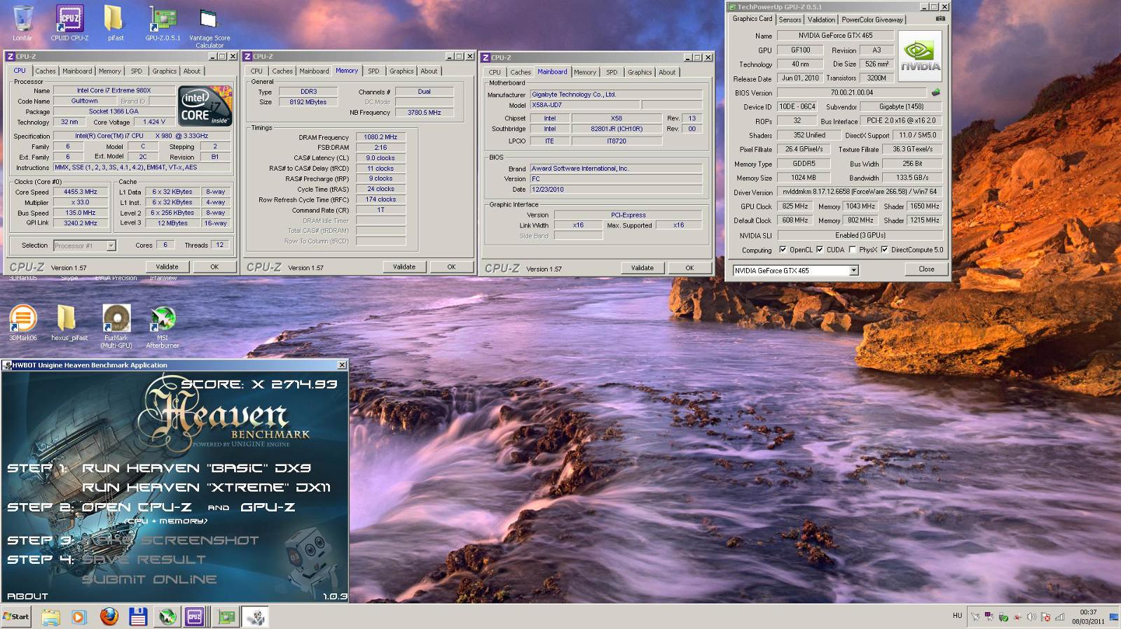The height and width of the screenshot is (629, 1121).
Task: Click About in the Heaven Benchmark app
Action: pos(27,596)
